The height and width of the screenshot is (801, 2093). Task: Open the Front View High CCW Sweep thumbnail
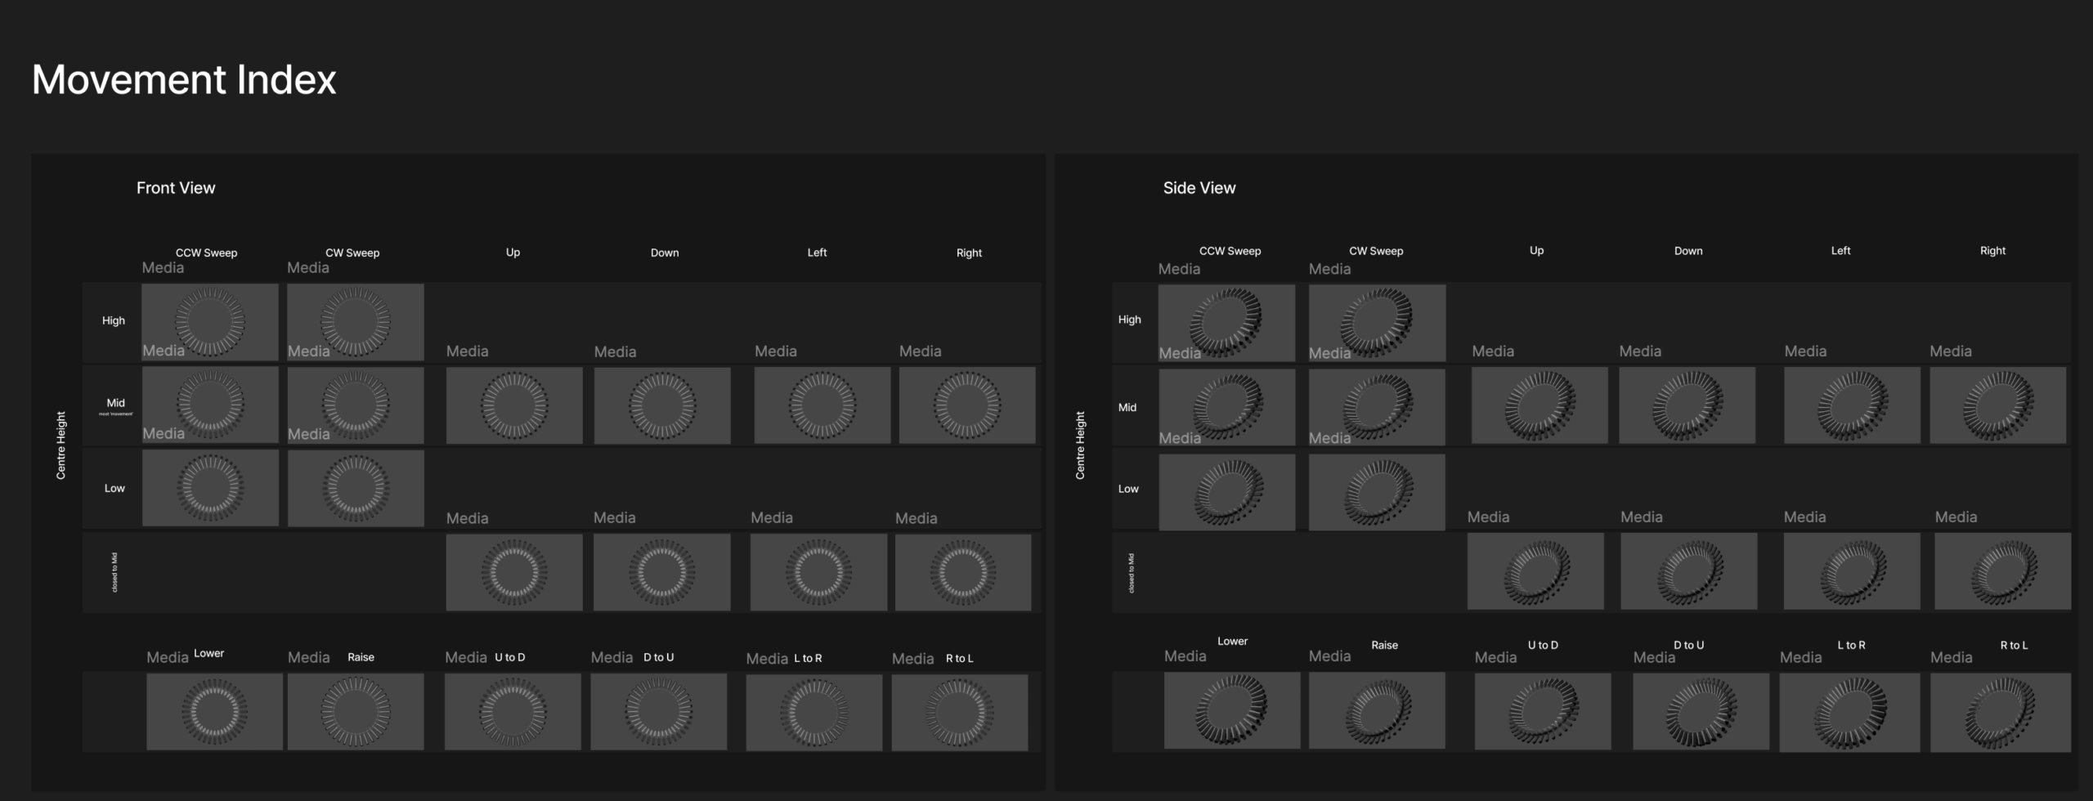209,321
